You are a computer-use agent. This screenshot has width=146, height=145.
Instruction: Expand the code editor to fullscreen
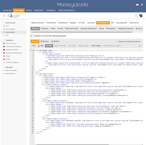[140, 46]
